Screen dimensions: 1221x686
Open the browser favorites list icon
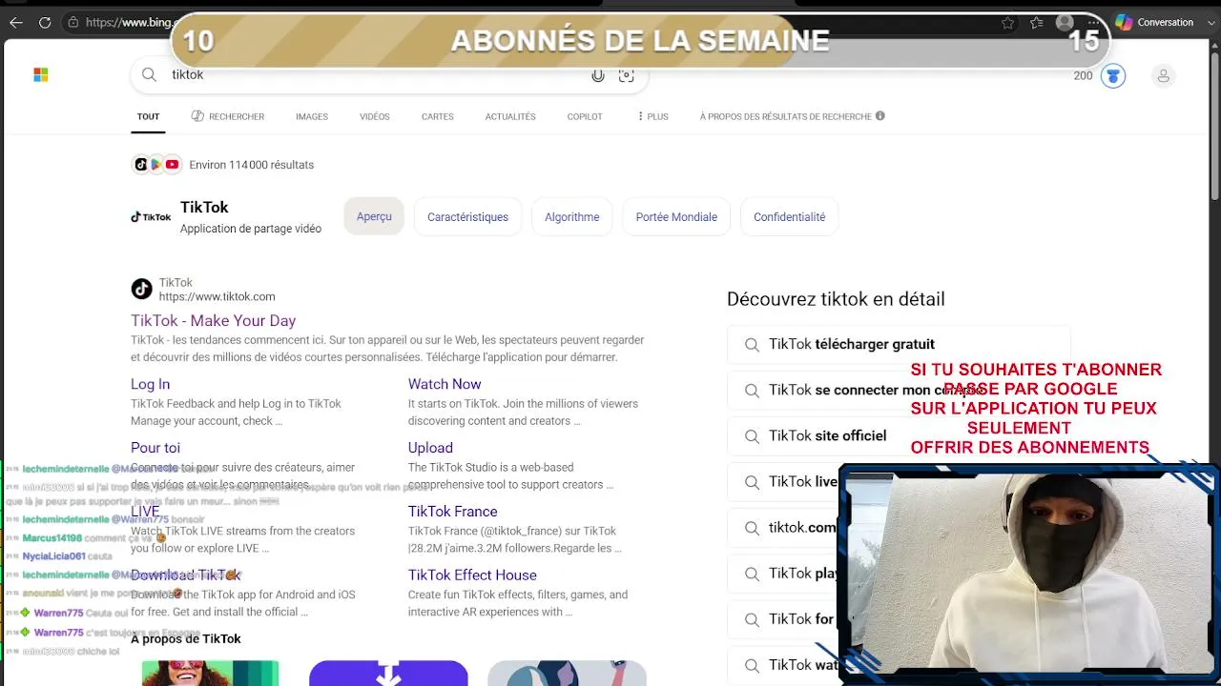pyautogui.click(x=1037, y=22)
